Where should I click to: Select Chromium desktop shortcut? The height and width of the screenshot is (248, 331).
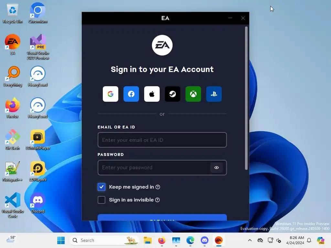click(x=38, y=13)
